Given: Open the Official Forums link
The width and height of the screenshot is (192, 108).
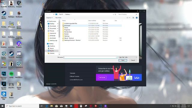Looking at the screenshot, I should (74, 76).
